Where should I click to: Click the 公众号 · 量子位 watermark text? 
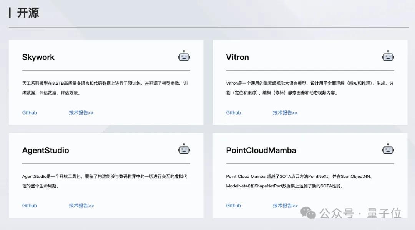point(360,213)
